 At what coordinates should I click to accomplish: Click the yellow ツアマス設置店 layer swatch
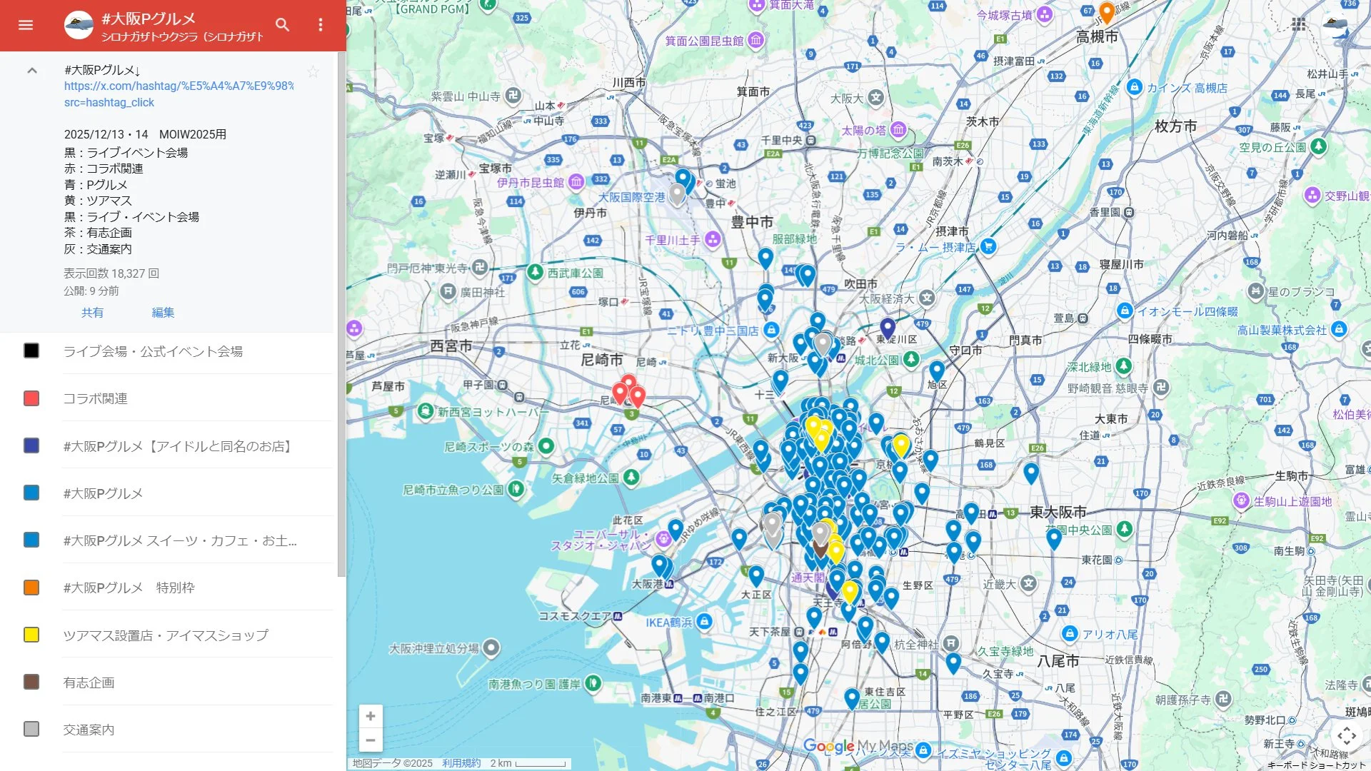coord(31,635)
